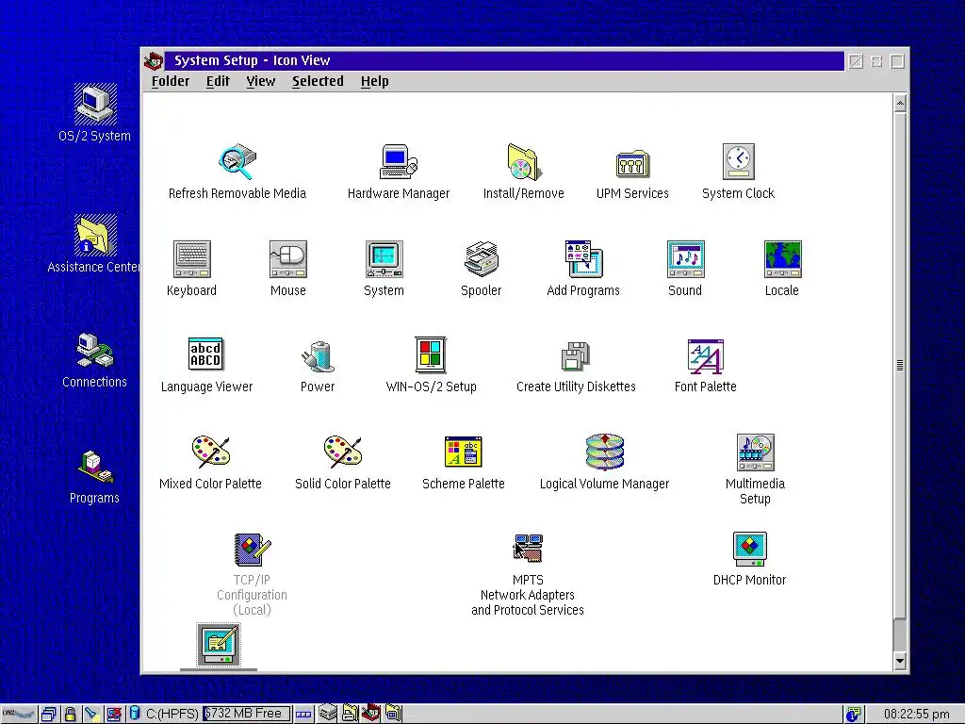Select the Install/Remove folder icon
Viewport: 965px width, 724px height.
(x=523, y=162)
